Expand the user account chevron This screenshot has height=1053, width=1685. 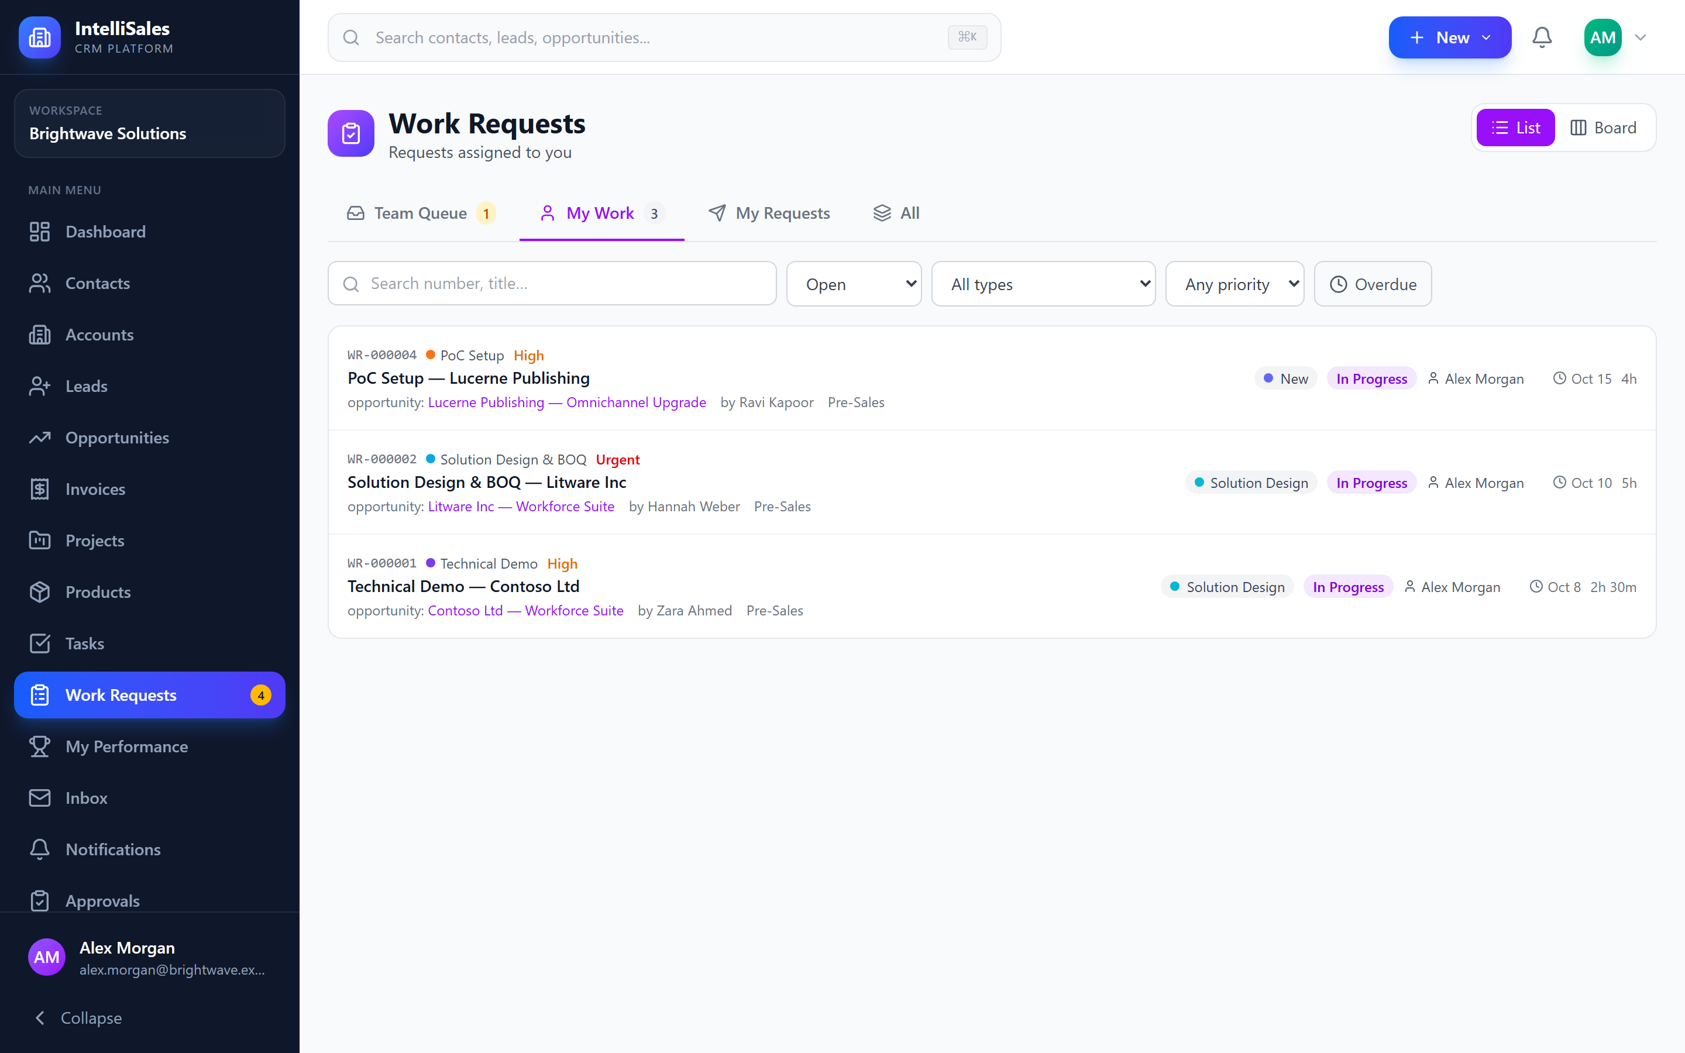(x=1641, y=37)
